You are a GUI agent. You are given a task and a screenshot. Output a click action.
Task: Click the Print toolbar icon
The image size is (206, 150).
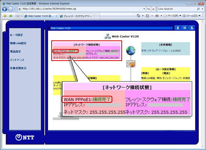click(x=157, y=16)
